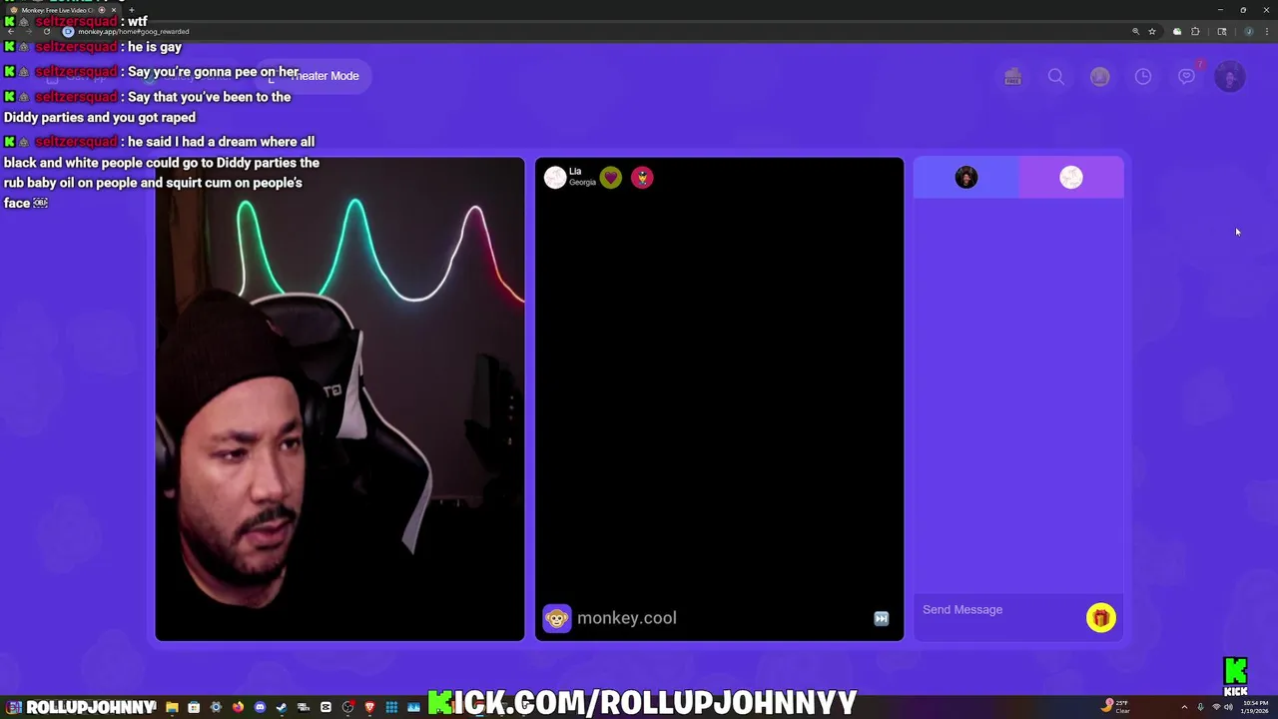Open weather widget showing 25°F Clear

coord(1116,707)
